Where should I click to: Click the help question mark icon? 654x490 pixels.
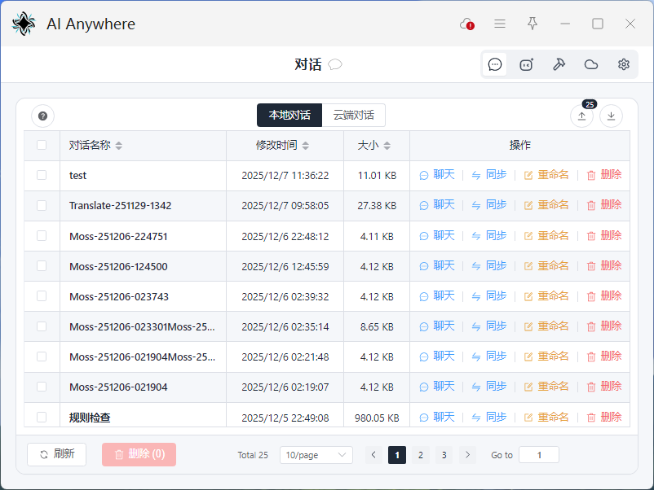(x=42, y=116)
